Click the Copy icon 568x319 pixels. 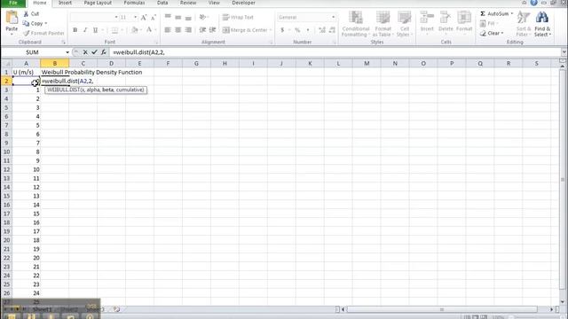click(x=26, y=24)
